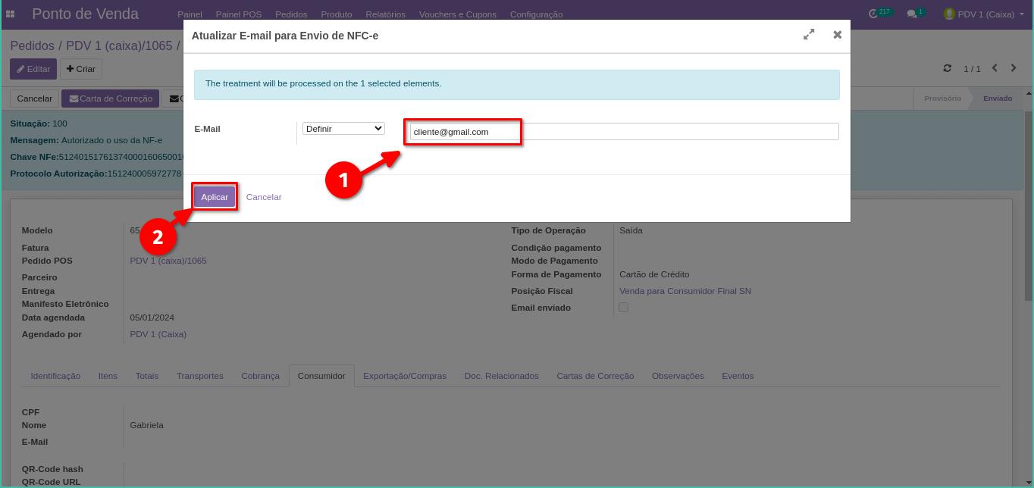Close the Atualizar E-mail dialog

[837, 35]
